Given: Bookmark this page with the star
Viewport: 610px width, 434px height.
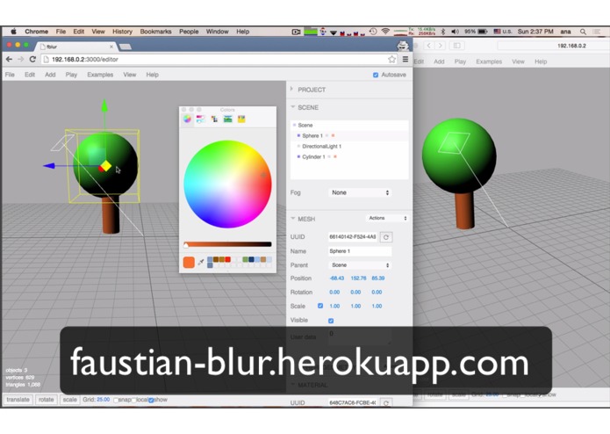Looking at the screenshot, I should [391, 59].
